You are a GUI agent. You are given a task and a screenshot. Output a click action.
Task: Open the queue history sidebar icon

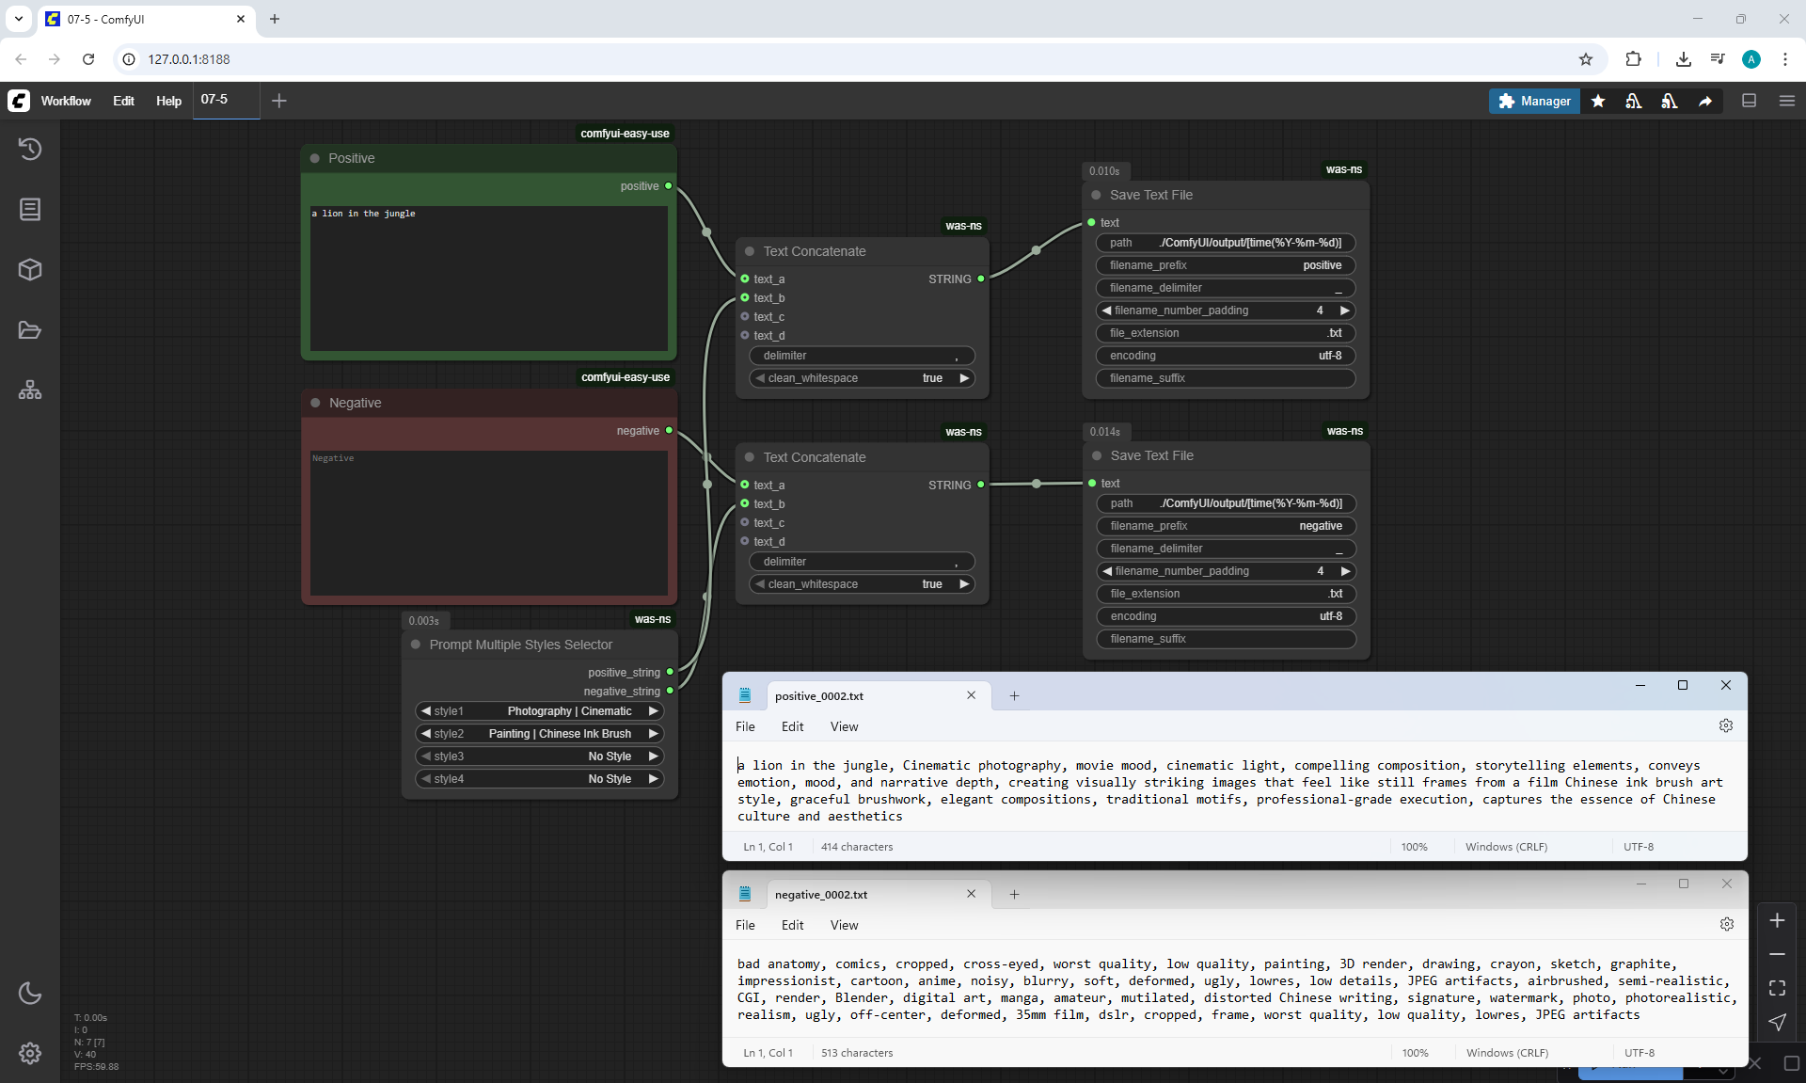pyautogui.click(x=30, y=149)
